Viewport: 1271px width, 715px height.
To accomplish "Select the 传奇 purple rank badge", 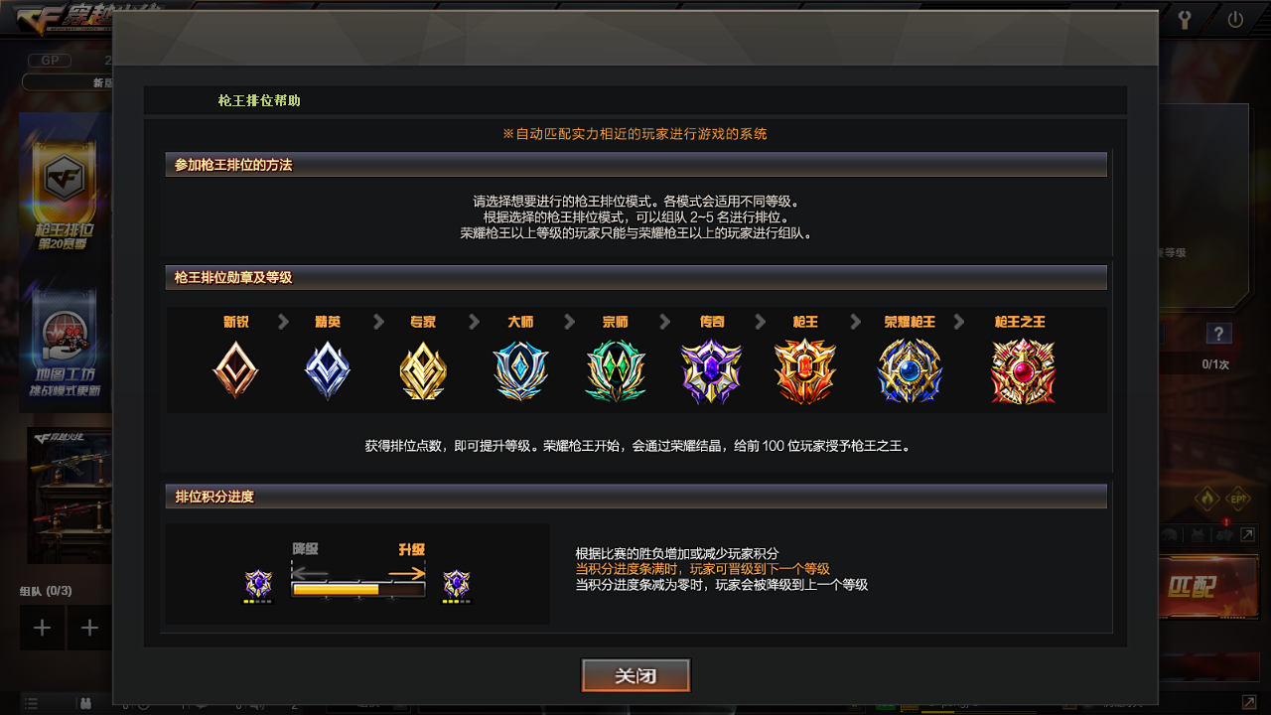I will click(711, 370).
